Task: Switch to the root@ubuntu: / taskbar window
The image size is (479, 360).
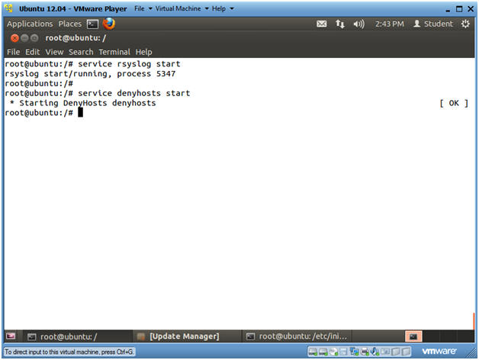Action: coord(76,336)
